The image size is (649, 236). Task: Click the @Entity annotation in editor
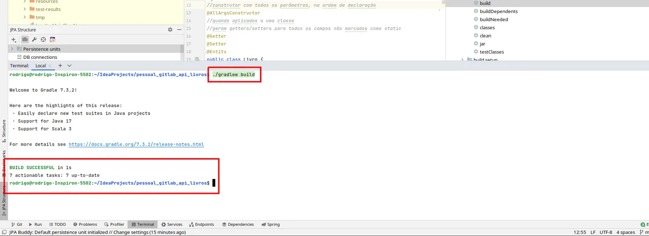coord(216,52)
